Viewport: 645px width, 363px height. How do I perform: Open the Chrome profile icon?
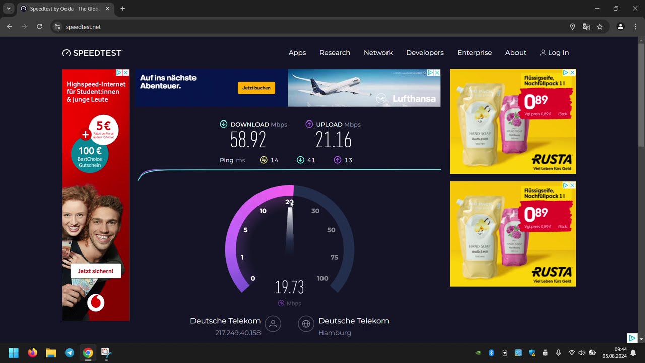[621, 27]
